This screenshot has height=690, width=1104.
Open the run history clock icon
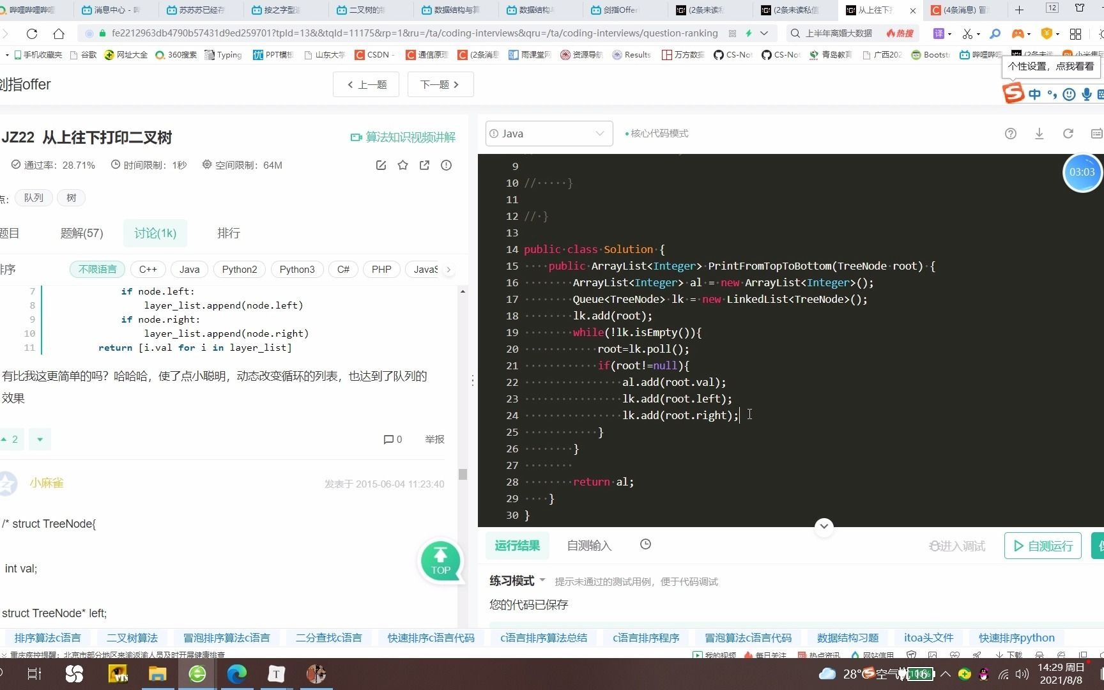645,544
